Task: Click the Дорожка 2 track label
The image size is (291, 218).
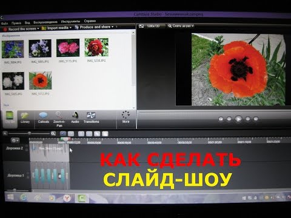Action: (x=15, y=148)
